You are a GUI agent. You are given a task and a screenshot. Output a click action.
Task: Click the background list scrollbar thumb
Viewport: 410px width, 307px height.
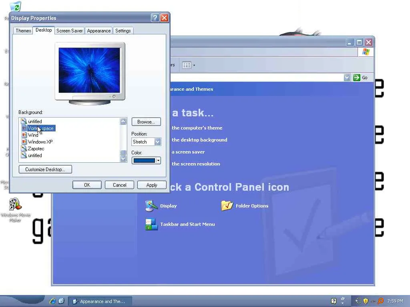(123, 152)
